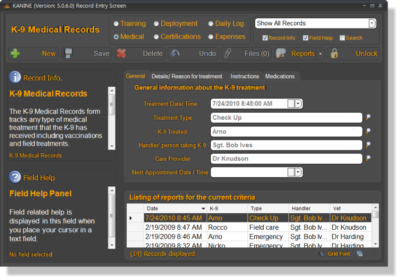
Task: Open lookup icon beside Care Provider
Action: tap(368, 158)
